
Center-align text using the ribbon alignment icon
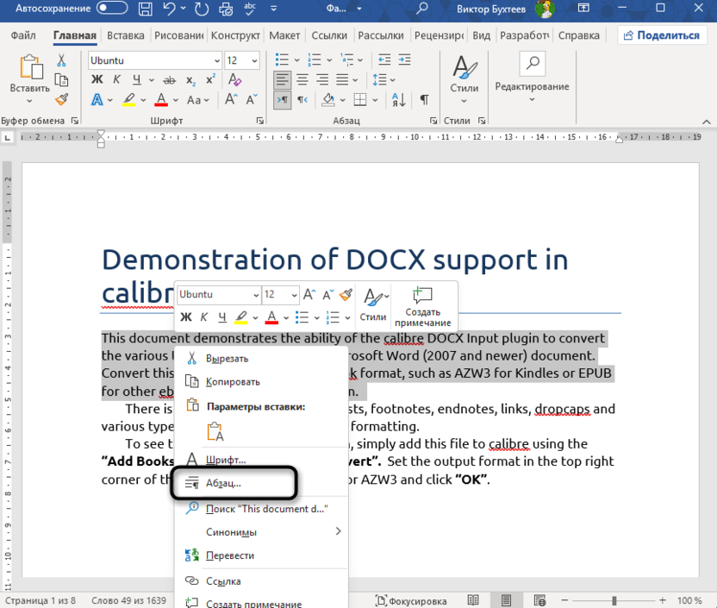coord(302,80)
